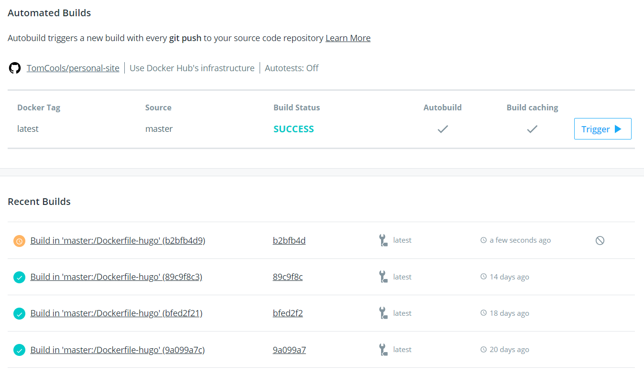
Task: Select the green success icon on build 89c9f8c3
Action: point(19,277)
